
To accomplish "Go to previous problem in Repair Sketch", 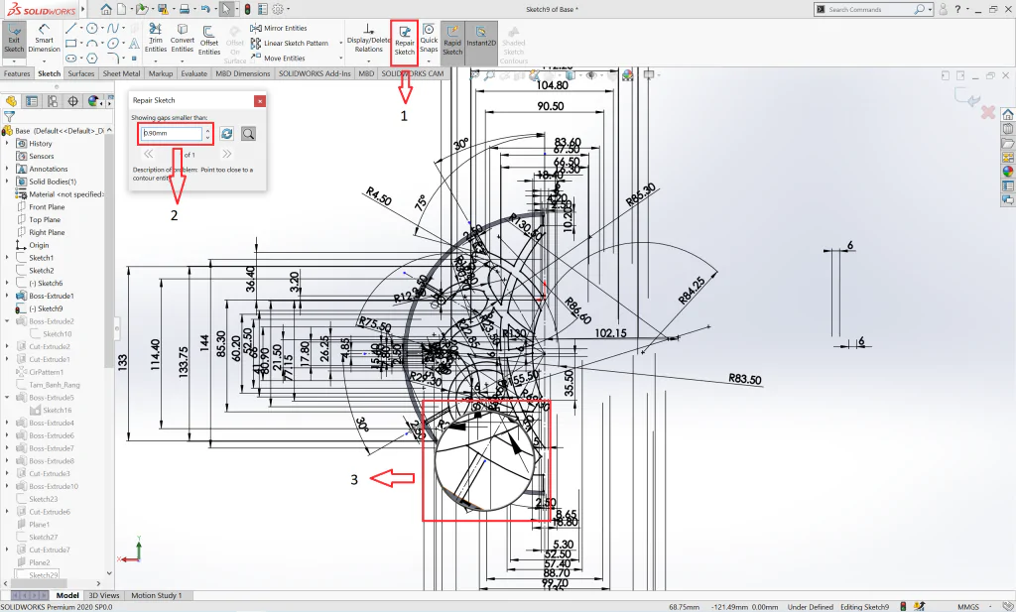I will [x=149, y=154].
